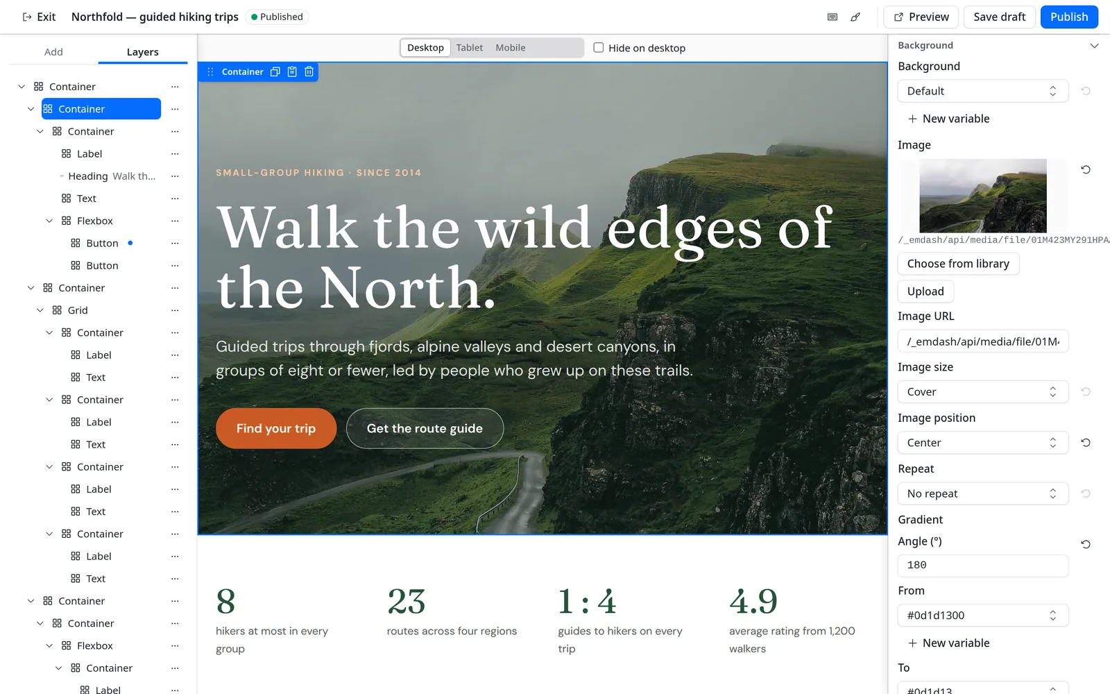Click the Image URL input field

click(x=982, y=341)
